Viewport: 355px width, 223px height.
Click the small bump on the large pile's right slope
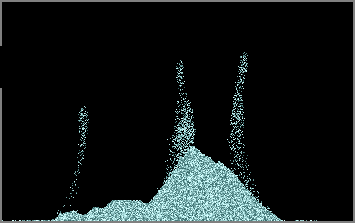[x=219, y=163]
